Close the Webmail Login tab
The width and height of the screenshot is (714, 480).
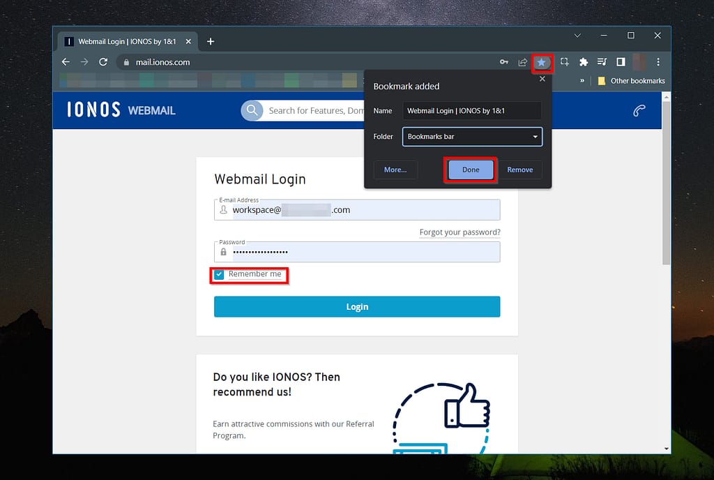pos(188,41)
